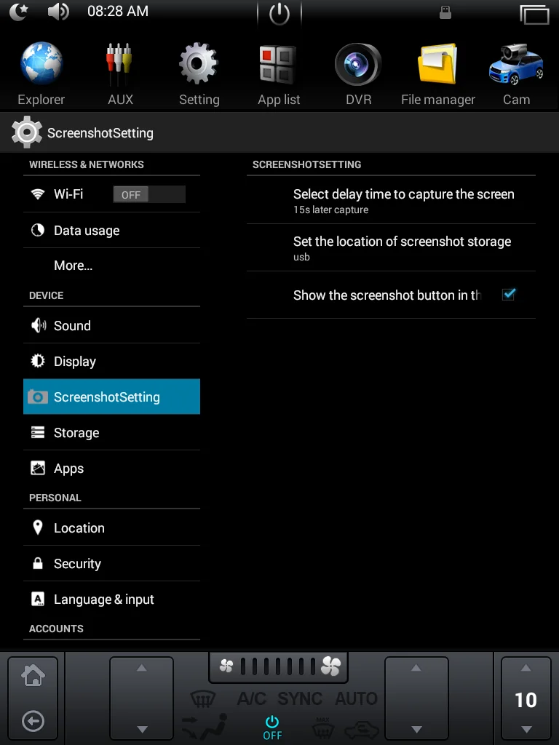Open Data usage settings
Viewport: 559px width, 745px height.
(111, 231)
